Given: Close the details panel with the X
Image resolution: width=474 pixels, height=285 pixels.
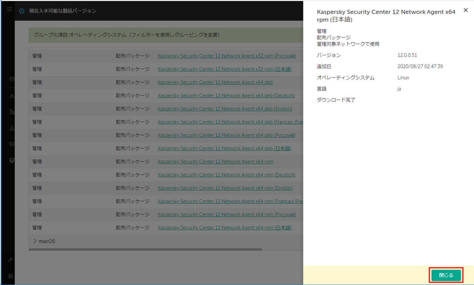Looking at the screenshot, I should pyautogui.click(x=465, y=10).
